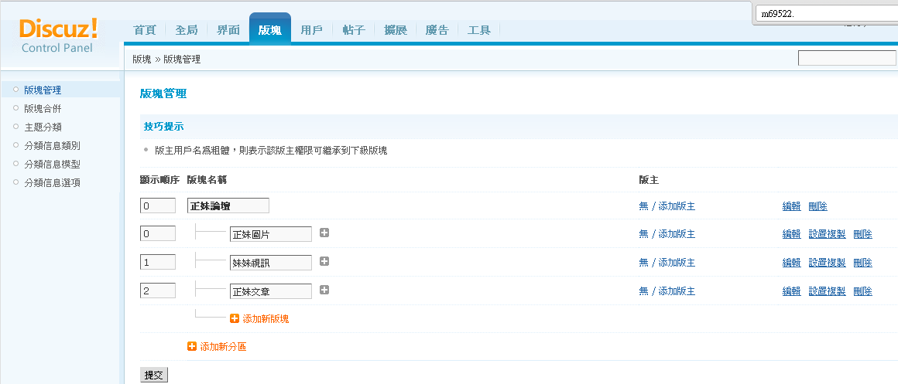Click 編輯 link for 正妹論壇
Viewport: 898px width, 384px height.
click(x=791, y=206)
